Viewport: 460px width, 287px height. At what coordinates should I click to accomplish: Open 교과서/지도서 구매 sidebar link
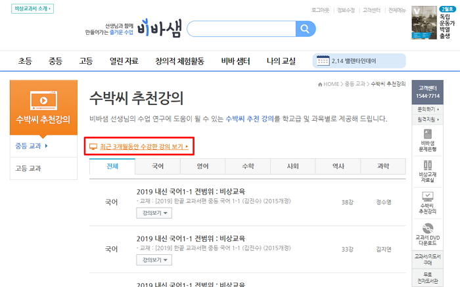pyautogui.click(x=427, y=259)
